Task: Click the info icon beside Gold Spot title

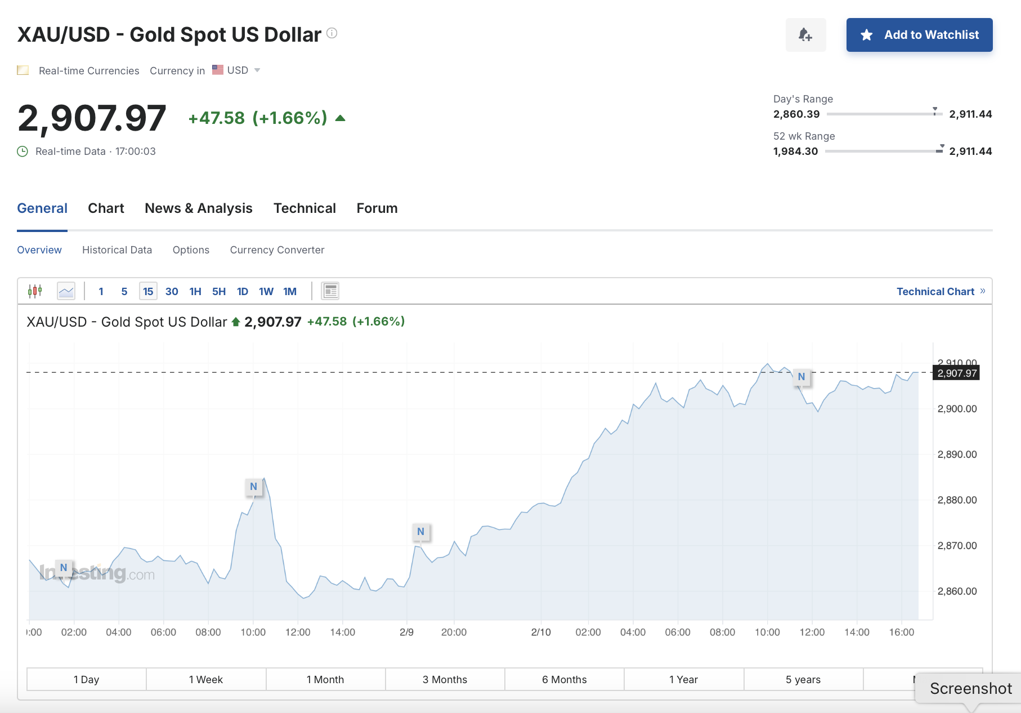Action: 332,33
